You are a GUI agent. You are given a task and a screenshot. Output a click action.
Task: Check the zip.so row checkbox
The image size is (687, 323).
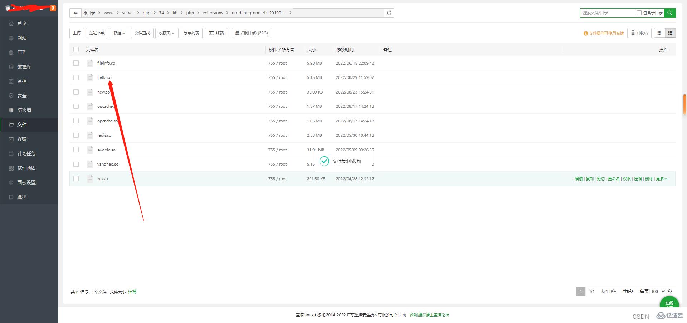(76, 179)
